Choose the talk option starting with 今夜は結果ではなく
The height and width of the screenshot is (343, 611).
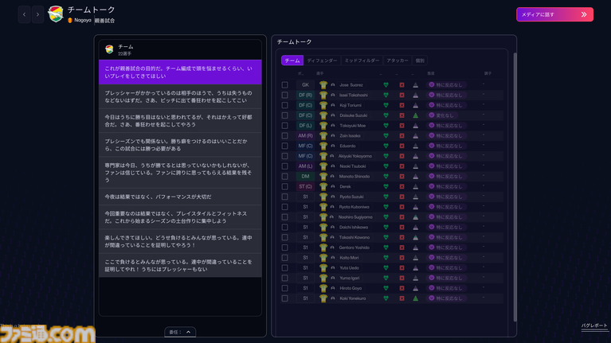coord(180,197)
